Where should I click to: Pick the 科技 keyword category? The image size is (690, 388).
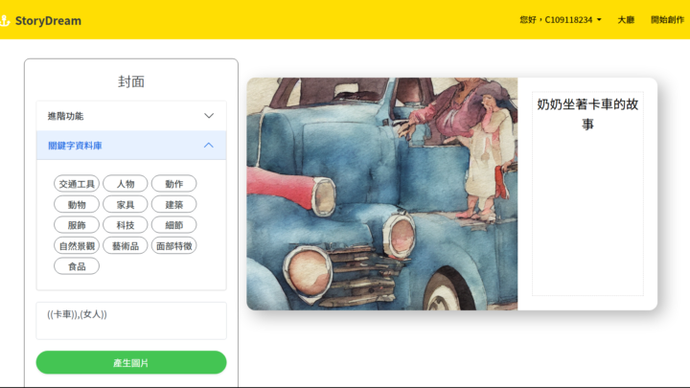coord(126,225)
